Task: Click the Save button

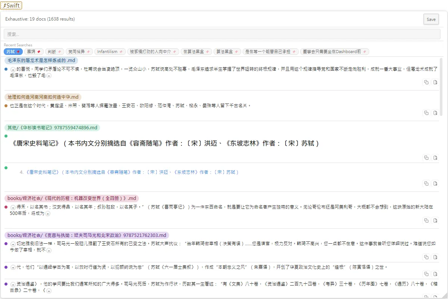Action: point(431,19)
